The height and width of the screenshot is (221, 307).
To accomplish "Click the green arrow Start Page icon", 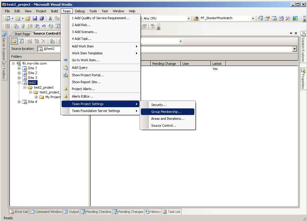I will click(295, 18).
